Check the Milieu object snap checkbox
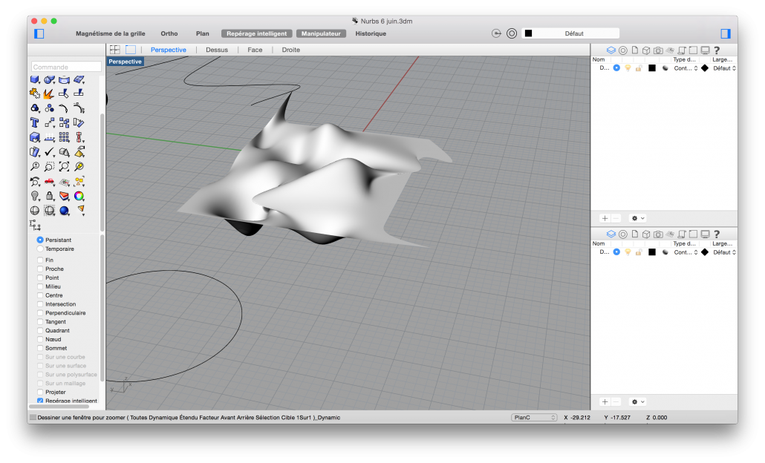The height and width of the screenshot is (463, 765). tap(42, 286)
